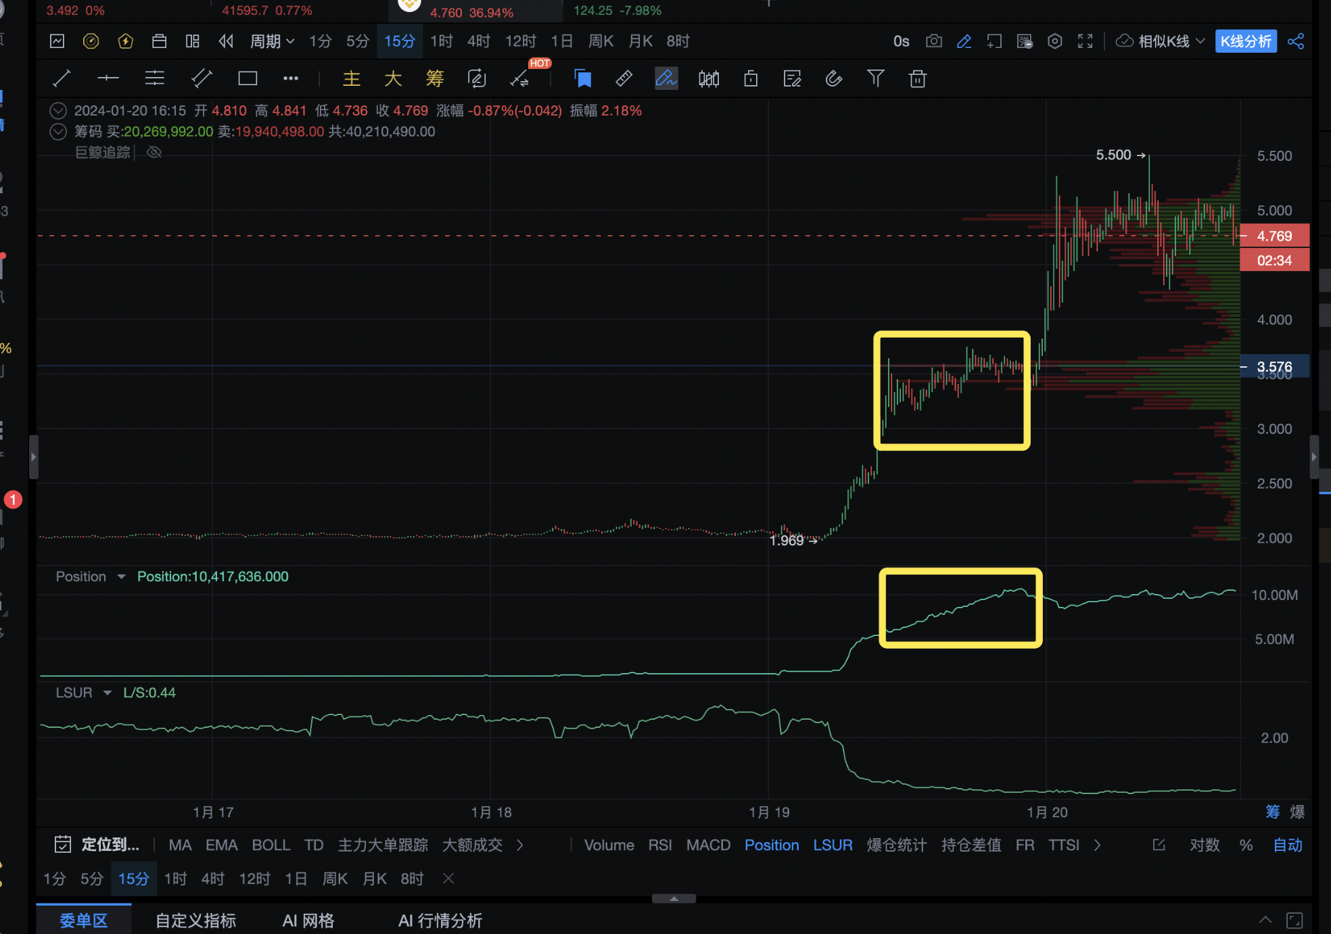This screenshot has height=934, width=1331.
Task: Share the chart via share icon
Action: tap(1296, 41)
